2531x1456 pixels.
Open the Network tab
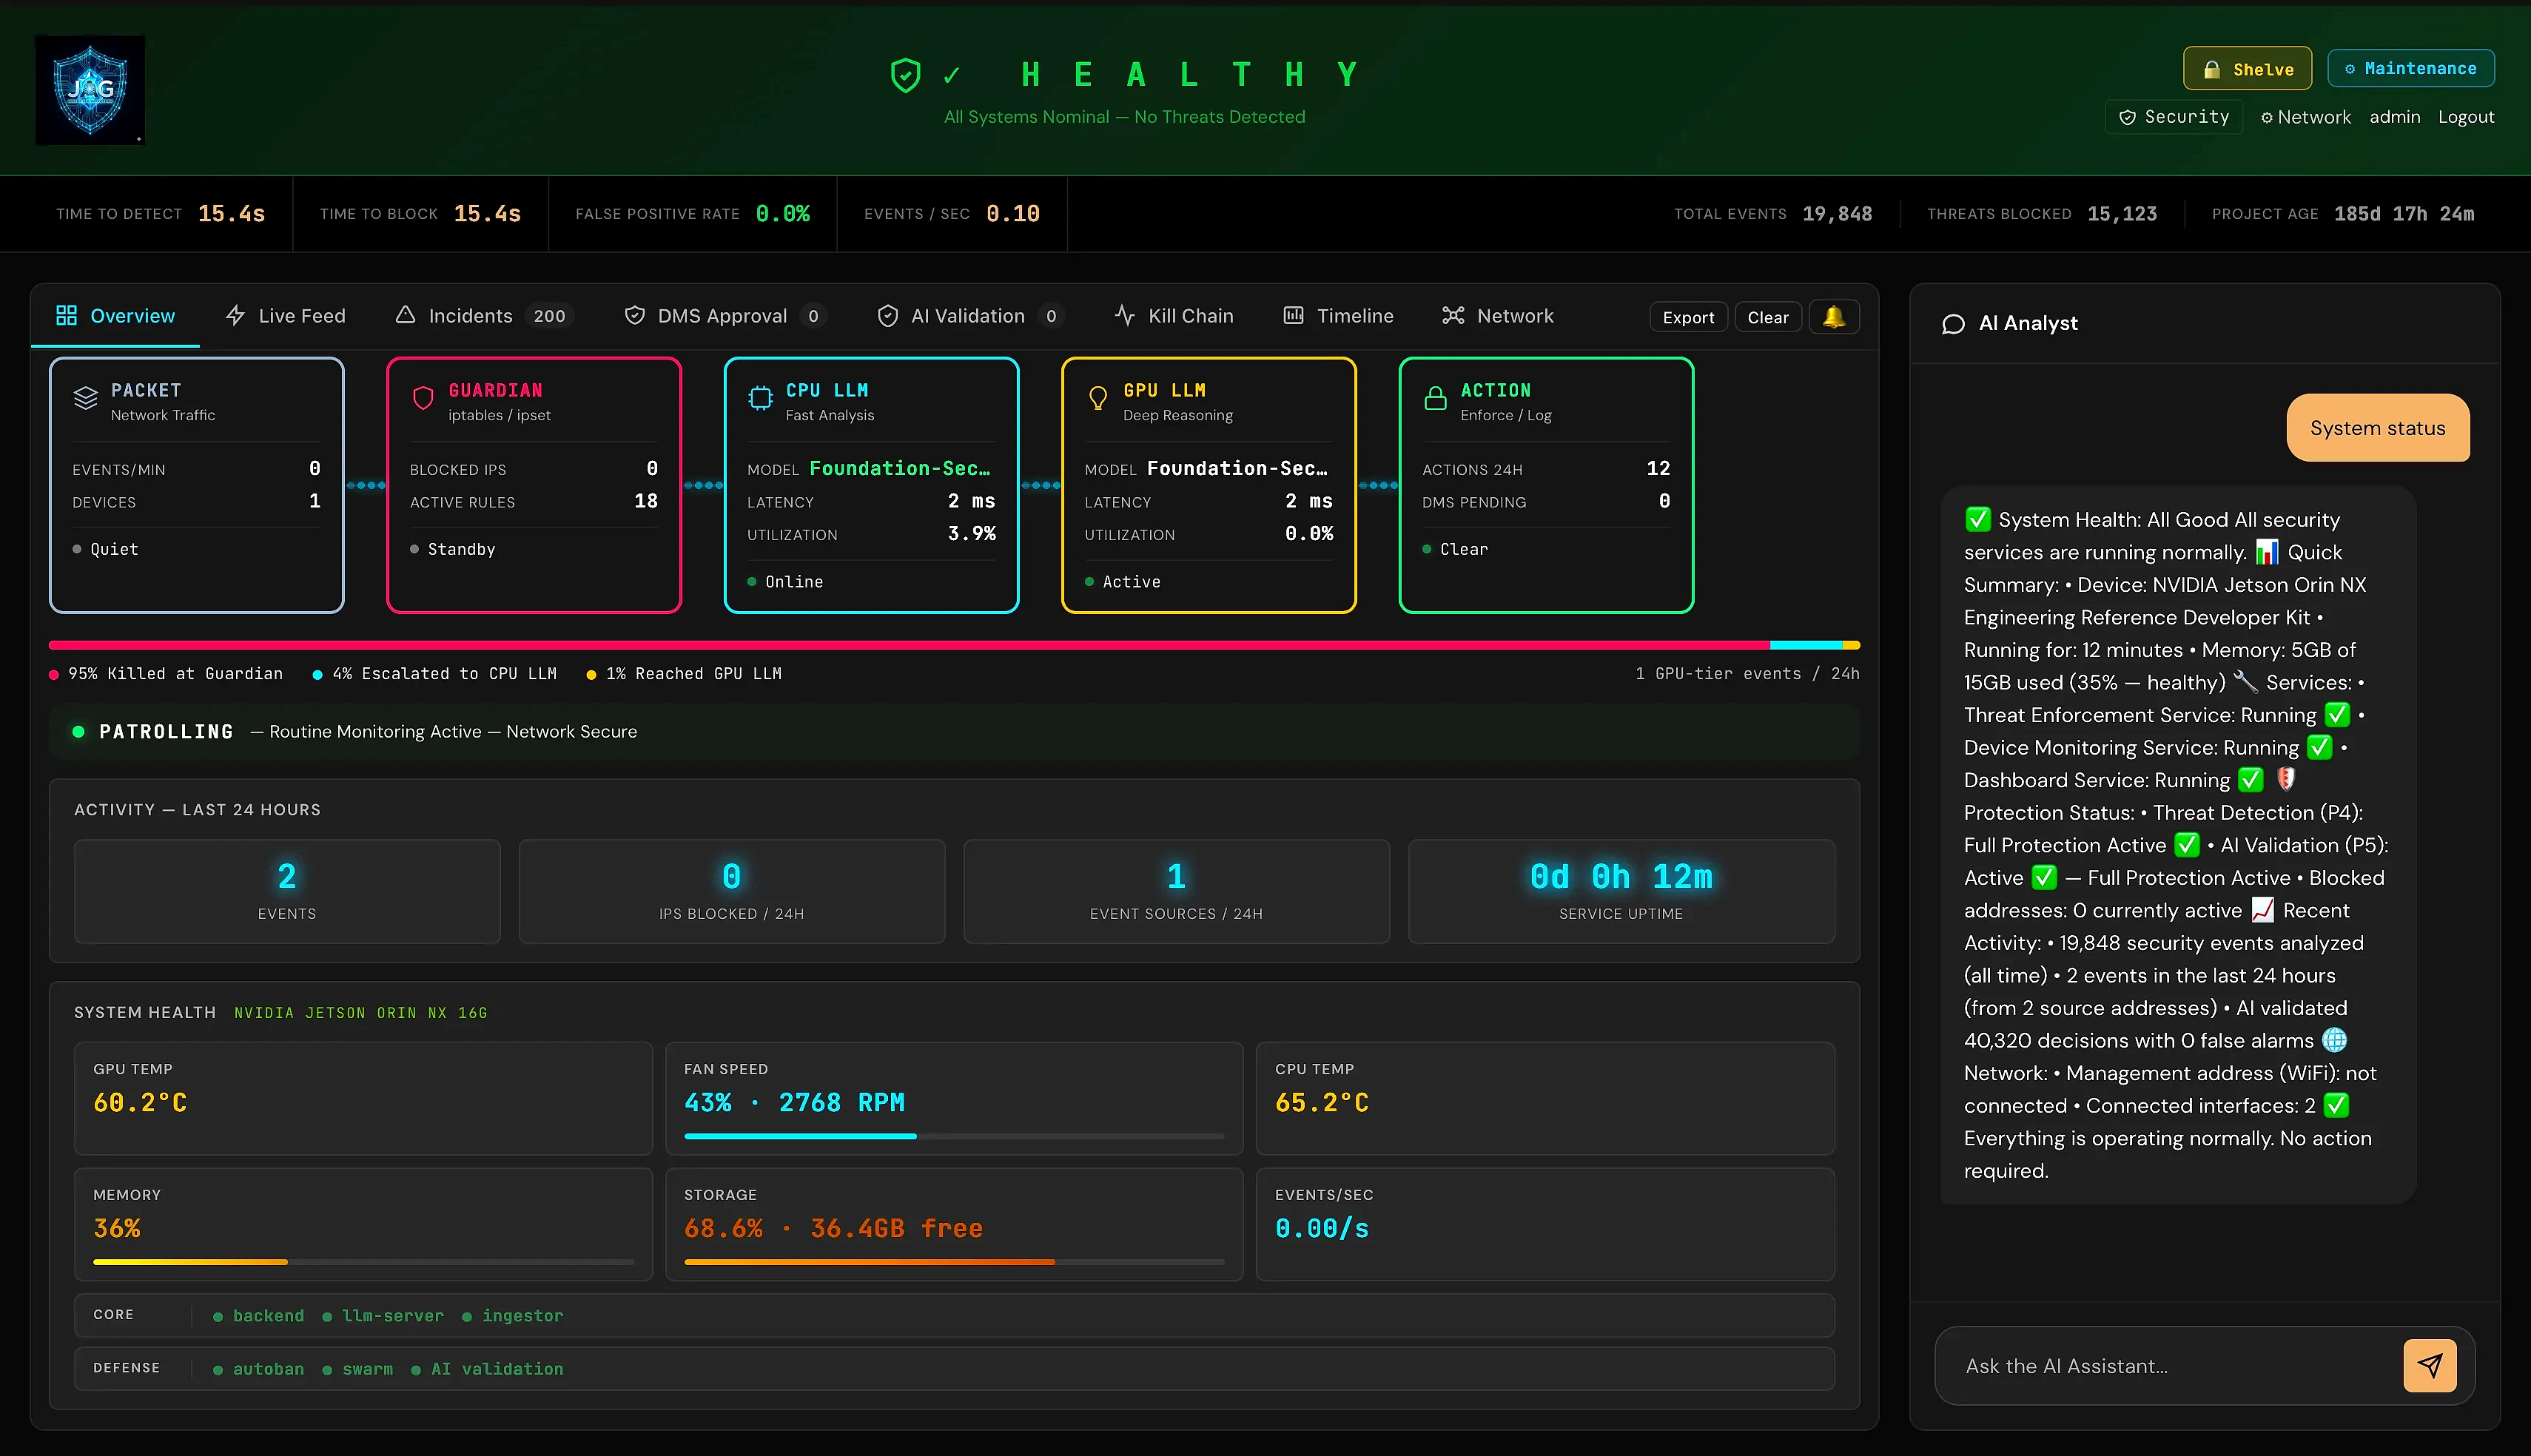tap(1498, 316)
